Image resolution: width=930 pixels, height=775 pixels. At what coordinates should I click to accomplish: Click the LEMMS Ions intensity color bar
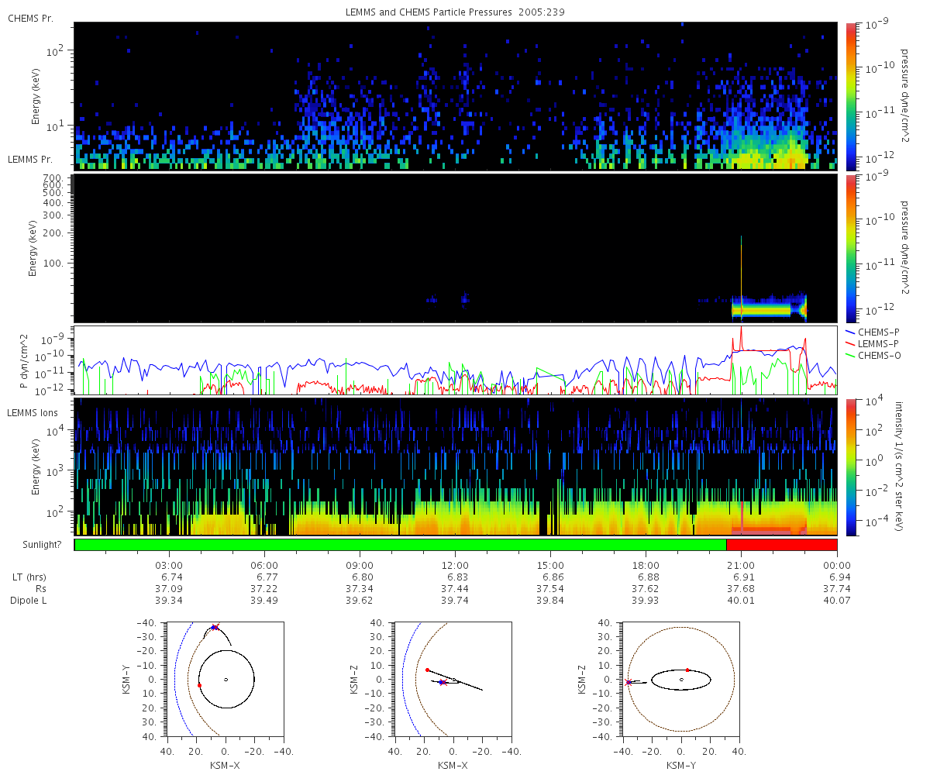click(x=850, y=467)
